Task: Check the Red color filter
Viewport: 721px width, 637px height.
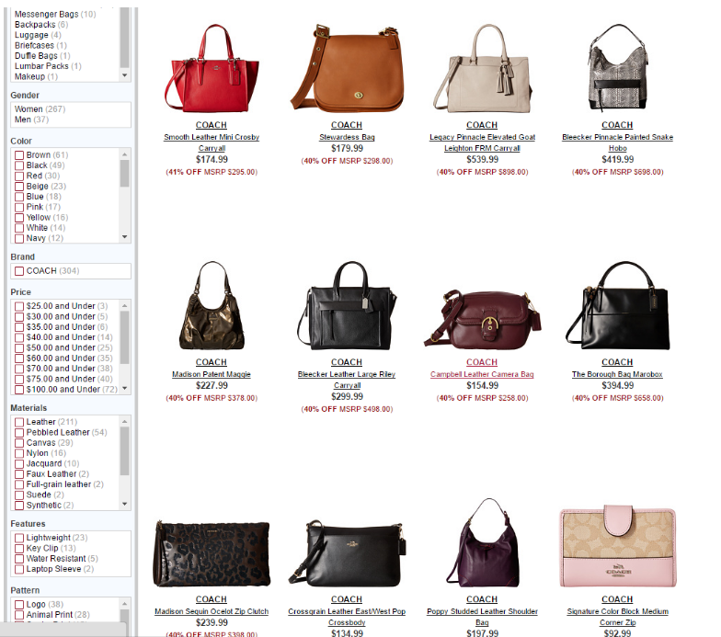Action: coord(18,176)
